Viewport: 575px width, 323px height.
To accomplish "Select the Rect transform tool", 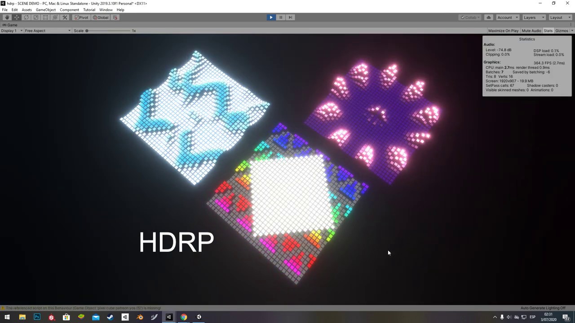I will pos(45,17).
